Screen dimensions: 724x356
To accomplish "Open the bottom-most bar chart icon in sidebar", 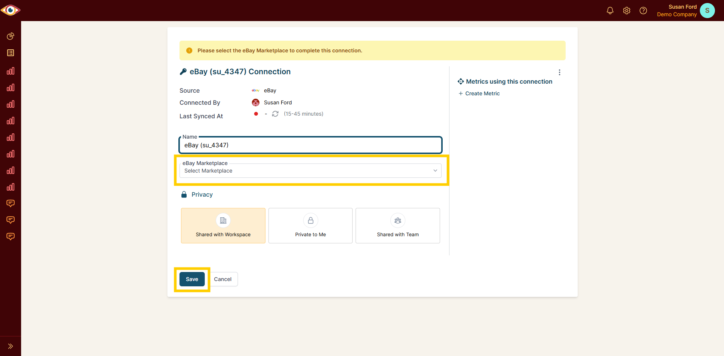I will tap(11, 187).
